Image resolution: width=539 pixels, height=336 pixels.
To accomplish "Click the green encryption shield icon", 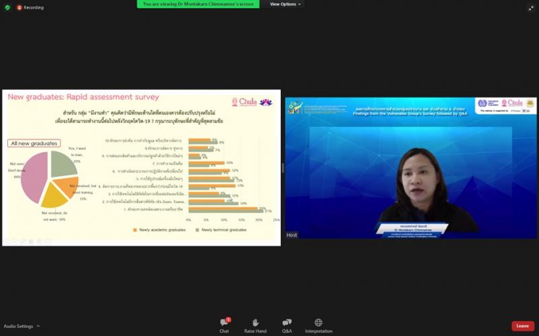I will click(x=7, y=7).
